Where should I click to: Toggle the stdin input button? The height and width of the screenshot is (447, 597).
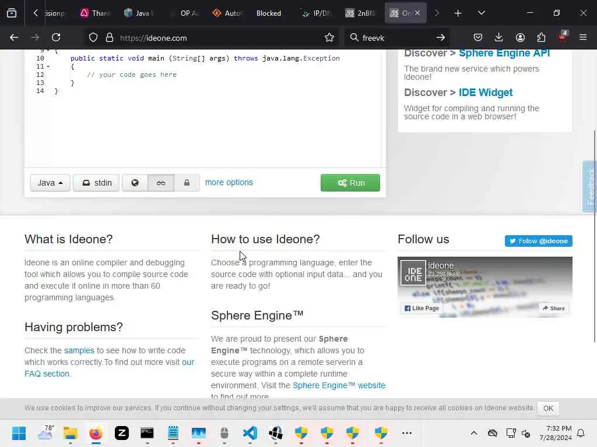[96, 183]
